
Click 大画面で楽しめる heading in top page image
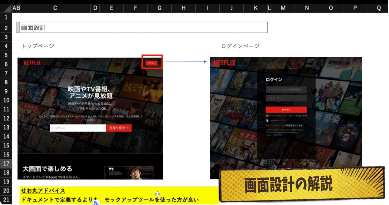tap(48, 169)
